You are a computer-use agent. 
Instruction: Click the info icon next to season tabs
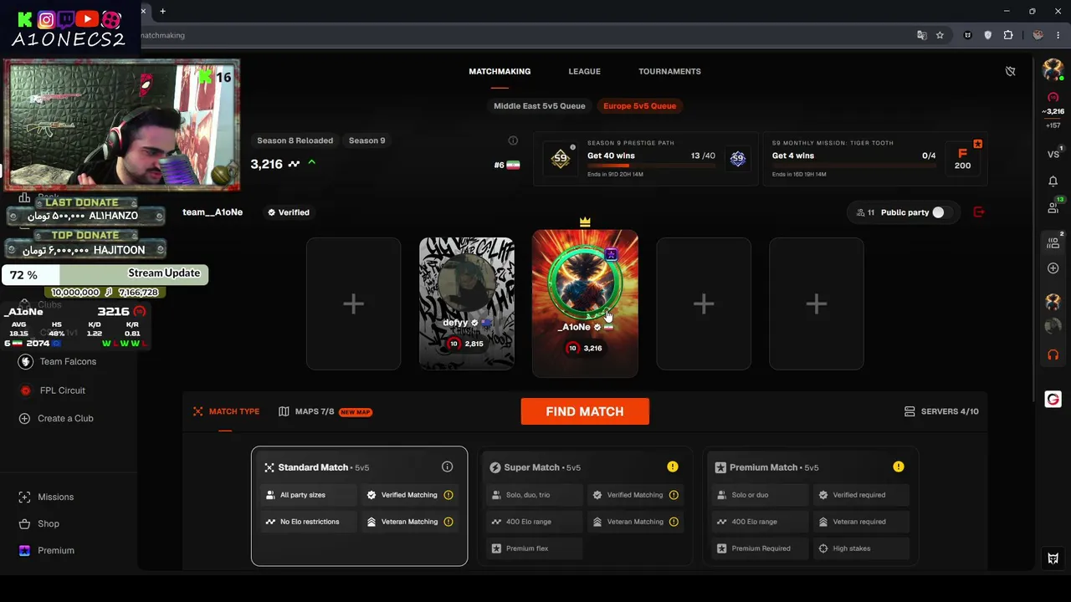[513, 140]
